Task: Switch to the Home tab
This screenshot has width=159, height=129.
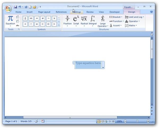Action: [18, 12]
